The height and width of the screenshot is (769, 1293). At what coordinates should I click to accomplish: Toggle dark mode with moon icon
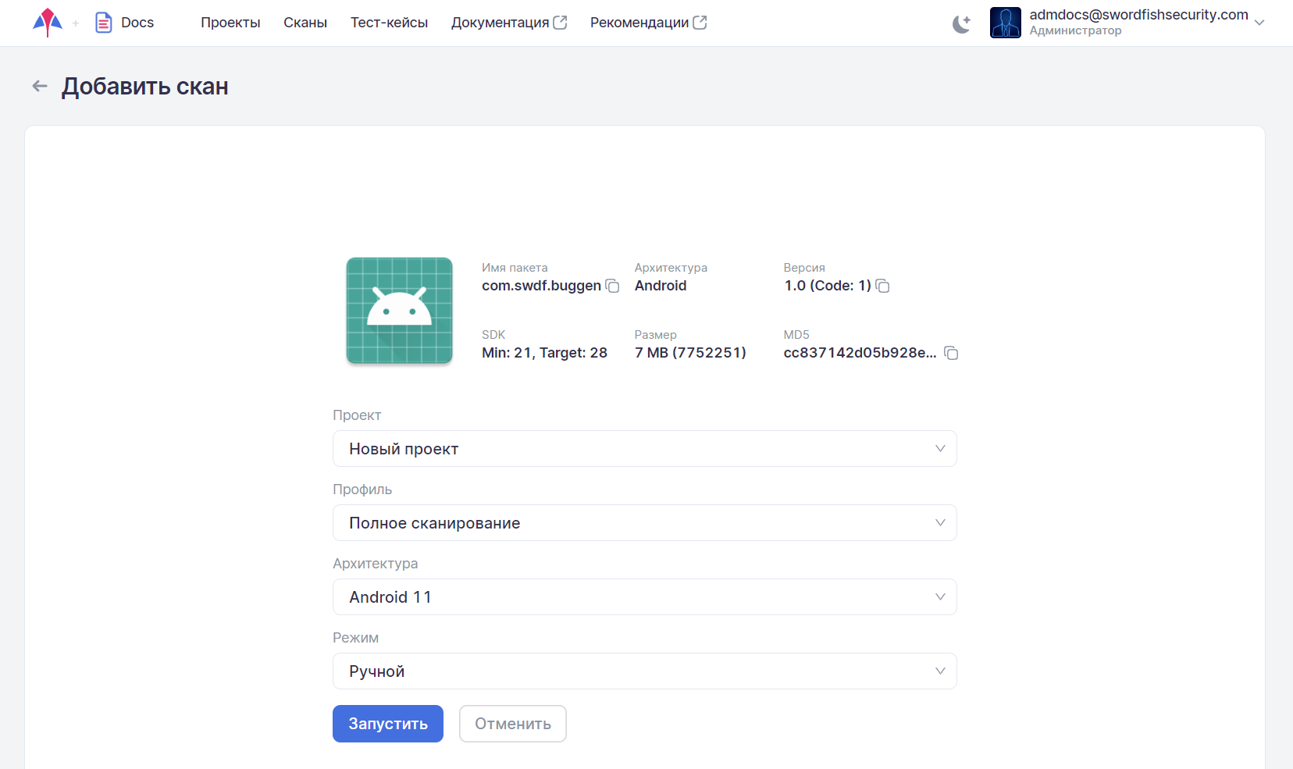tap(961, 23)
